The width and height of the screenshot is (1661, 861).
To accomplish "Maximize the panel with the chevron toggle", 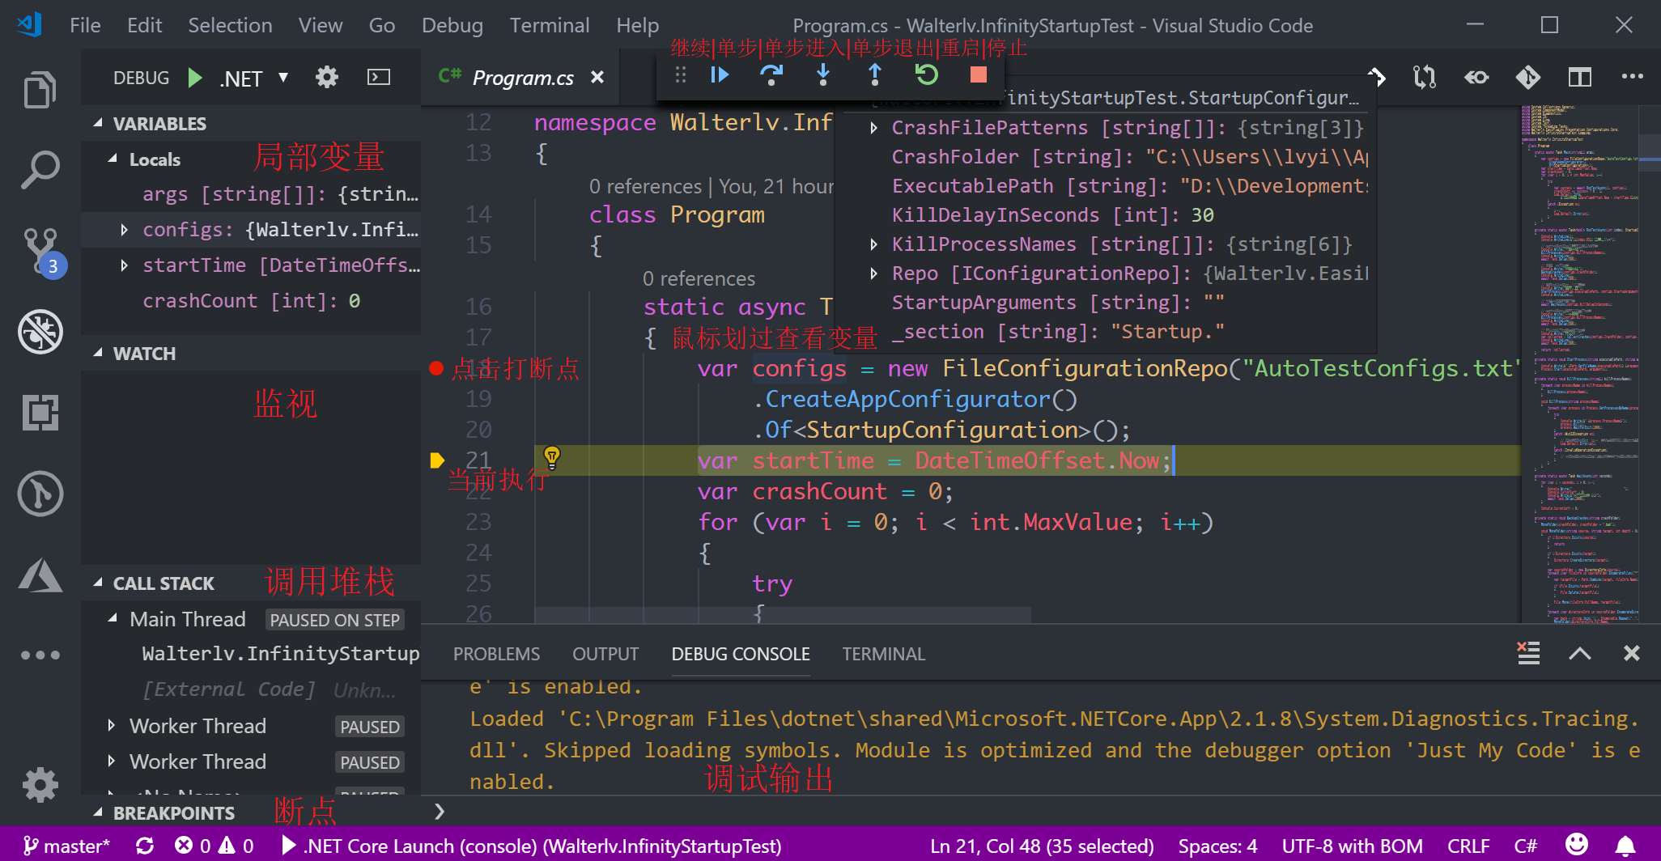I will [1579, 653].
